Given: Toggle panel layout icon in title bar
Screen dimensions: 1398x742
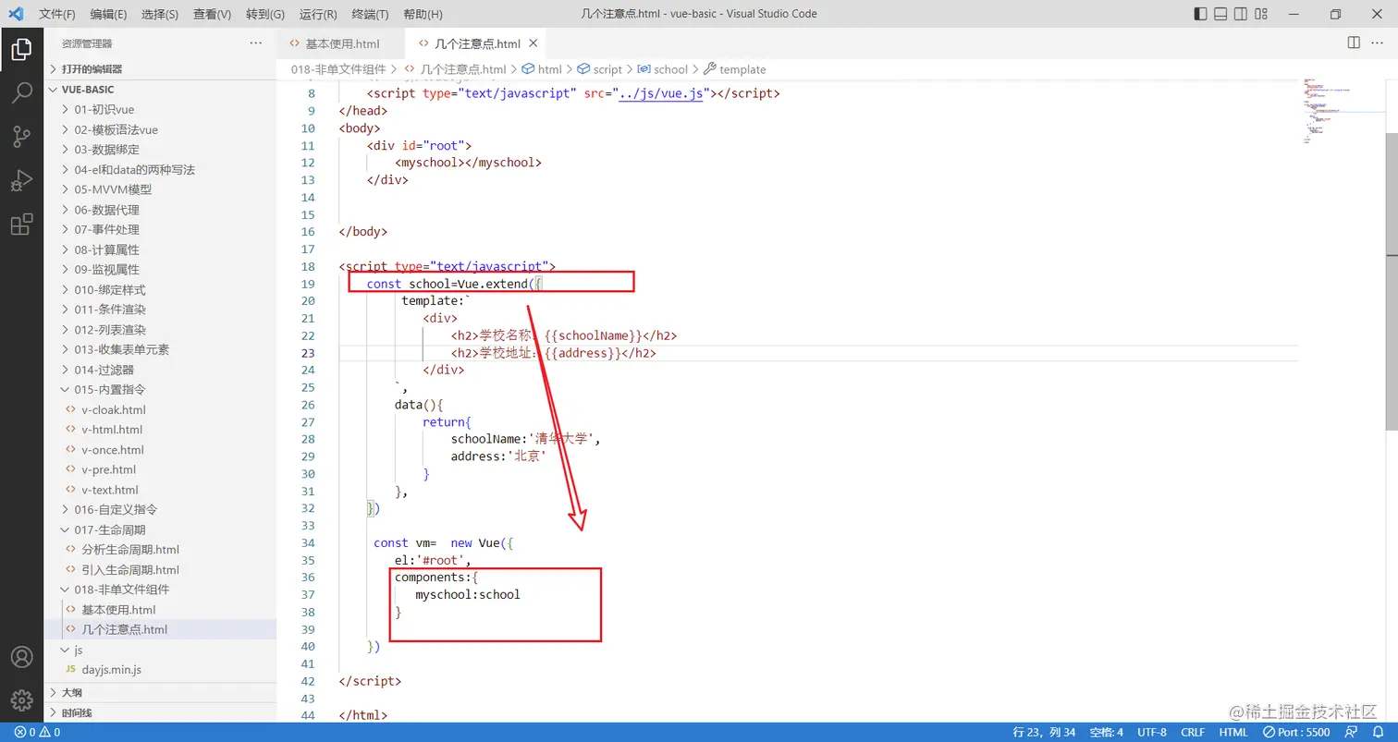Looking at the screenshot, I should [1220, 14].
